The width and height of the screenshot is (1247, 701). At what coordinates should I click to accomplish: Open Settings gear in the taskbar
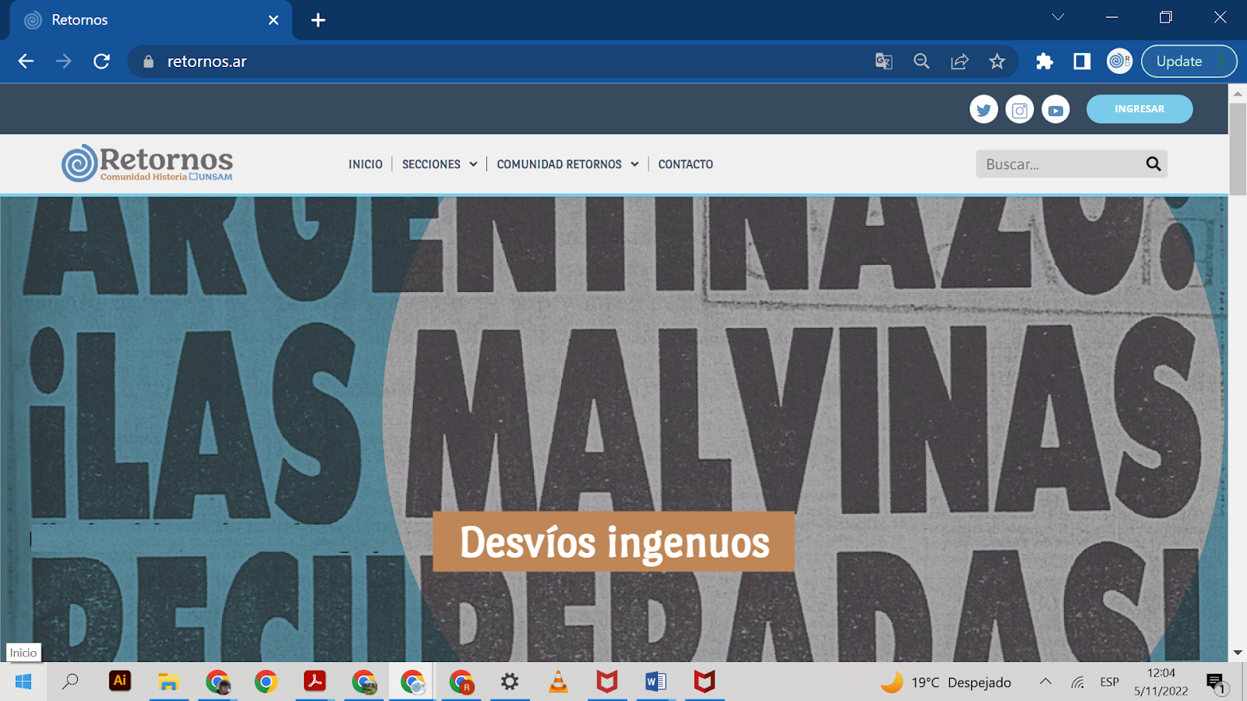click(510, 682)
